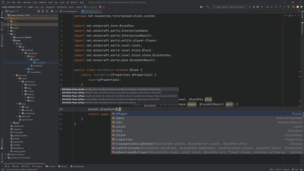Select SoundBlock file in project tree
This screenshot has height=171, width=304.
(41, 63)
